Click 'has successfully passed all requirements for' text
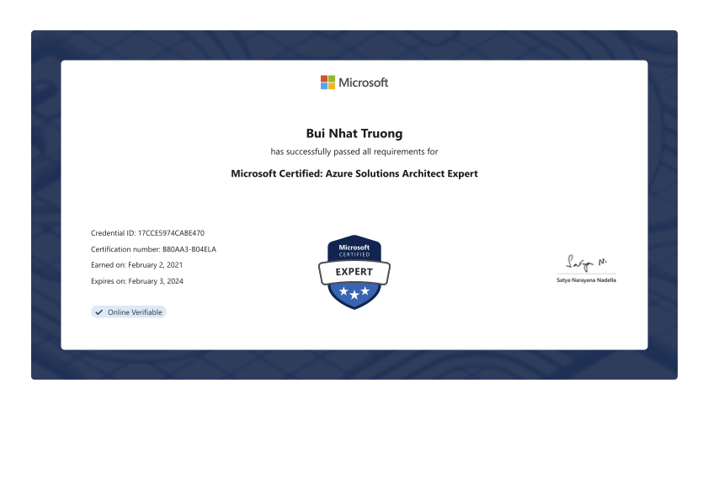Viewport: 708px width, 500px height. [x=354, y=152]
